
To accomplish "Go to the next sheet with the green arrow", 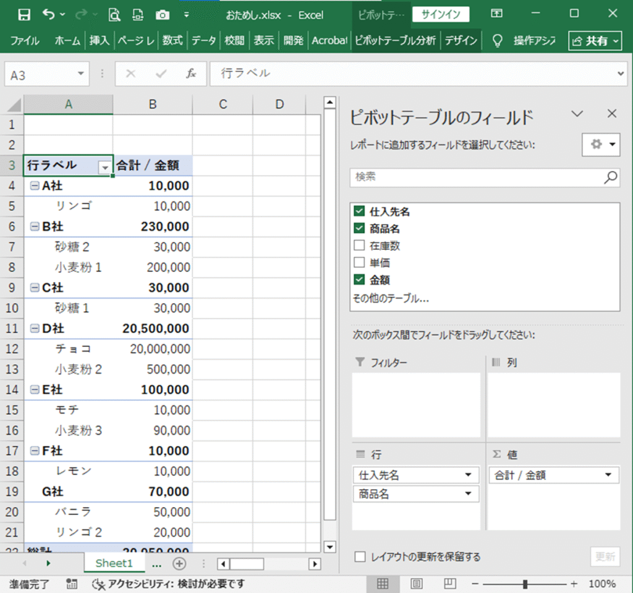I will pos(48,563).
